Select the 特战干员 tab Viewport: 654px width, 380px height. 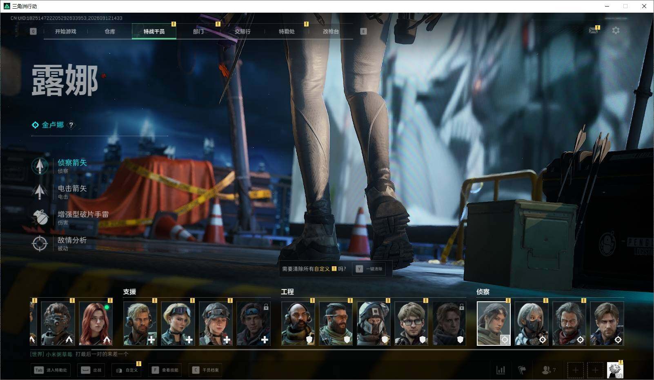(x=154, y=31)
